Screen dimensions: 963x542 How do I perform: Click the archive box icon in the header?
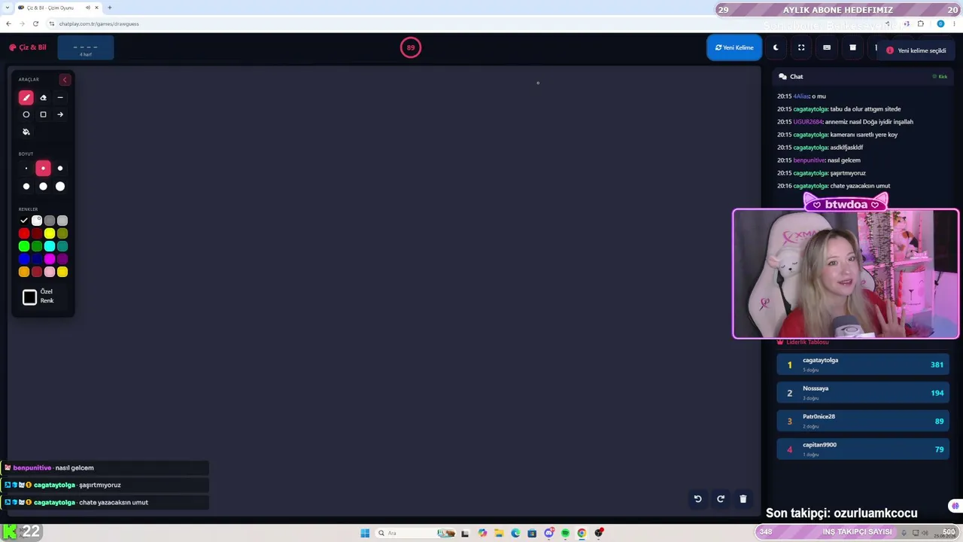click(852, 47)
